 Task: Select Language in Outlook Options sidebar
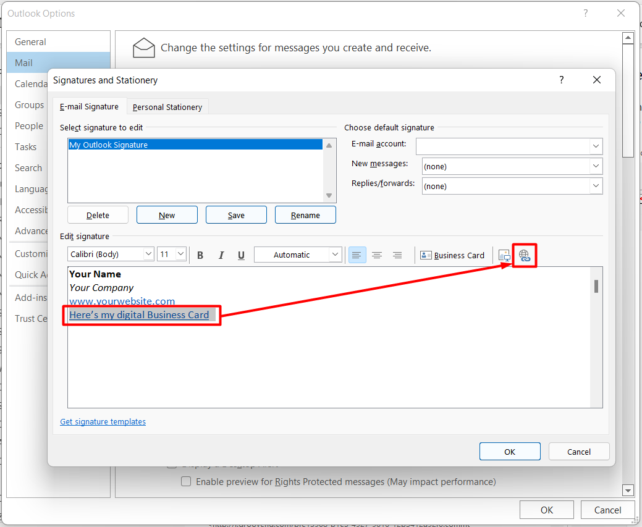click(31, 189)
